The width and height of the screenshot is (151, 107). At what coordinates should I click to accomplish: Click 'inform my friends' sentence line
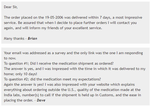point(53,28)
